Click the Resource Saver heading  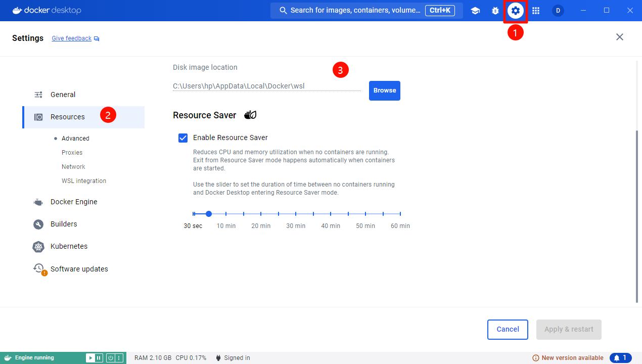coord(204,115)
